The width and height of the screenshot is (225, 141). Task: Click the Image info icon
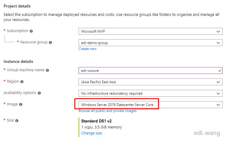pyautogui.click(x=21, y=104)
